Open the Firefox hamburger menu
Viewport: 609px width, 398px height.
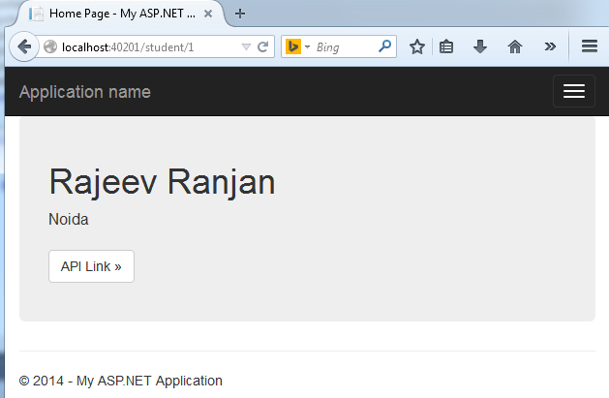[590, 46]
